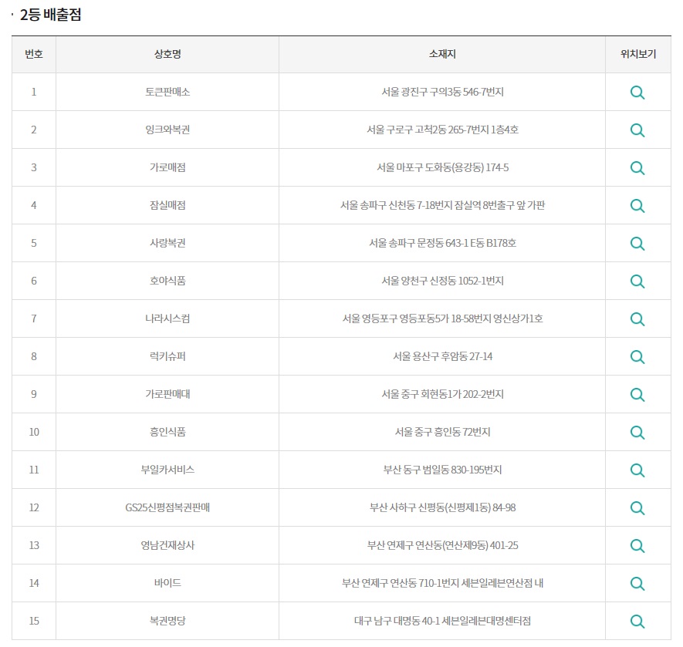
Task: Select store name 영남건재상사
Action: pyautogui.click(x=167, y=545)
